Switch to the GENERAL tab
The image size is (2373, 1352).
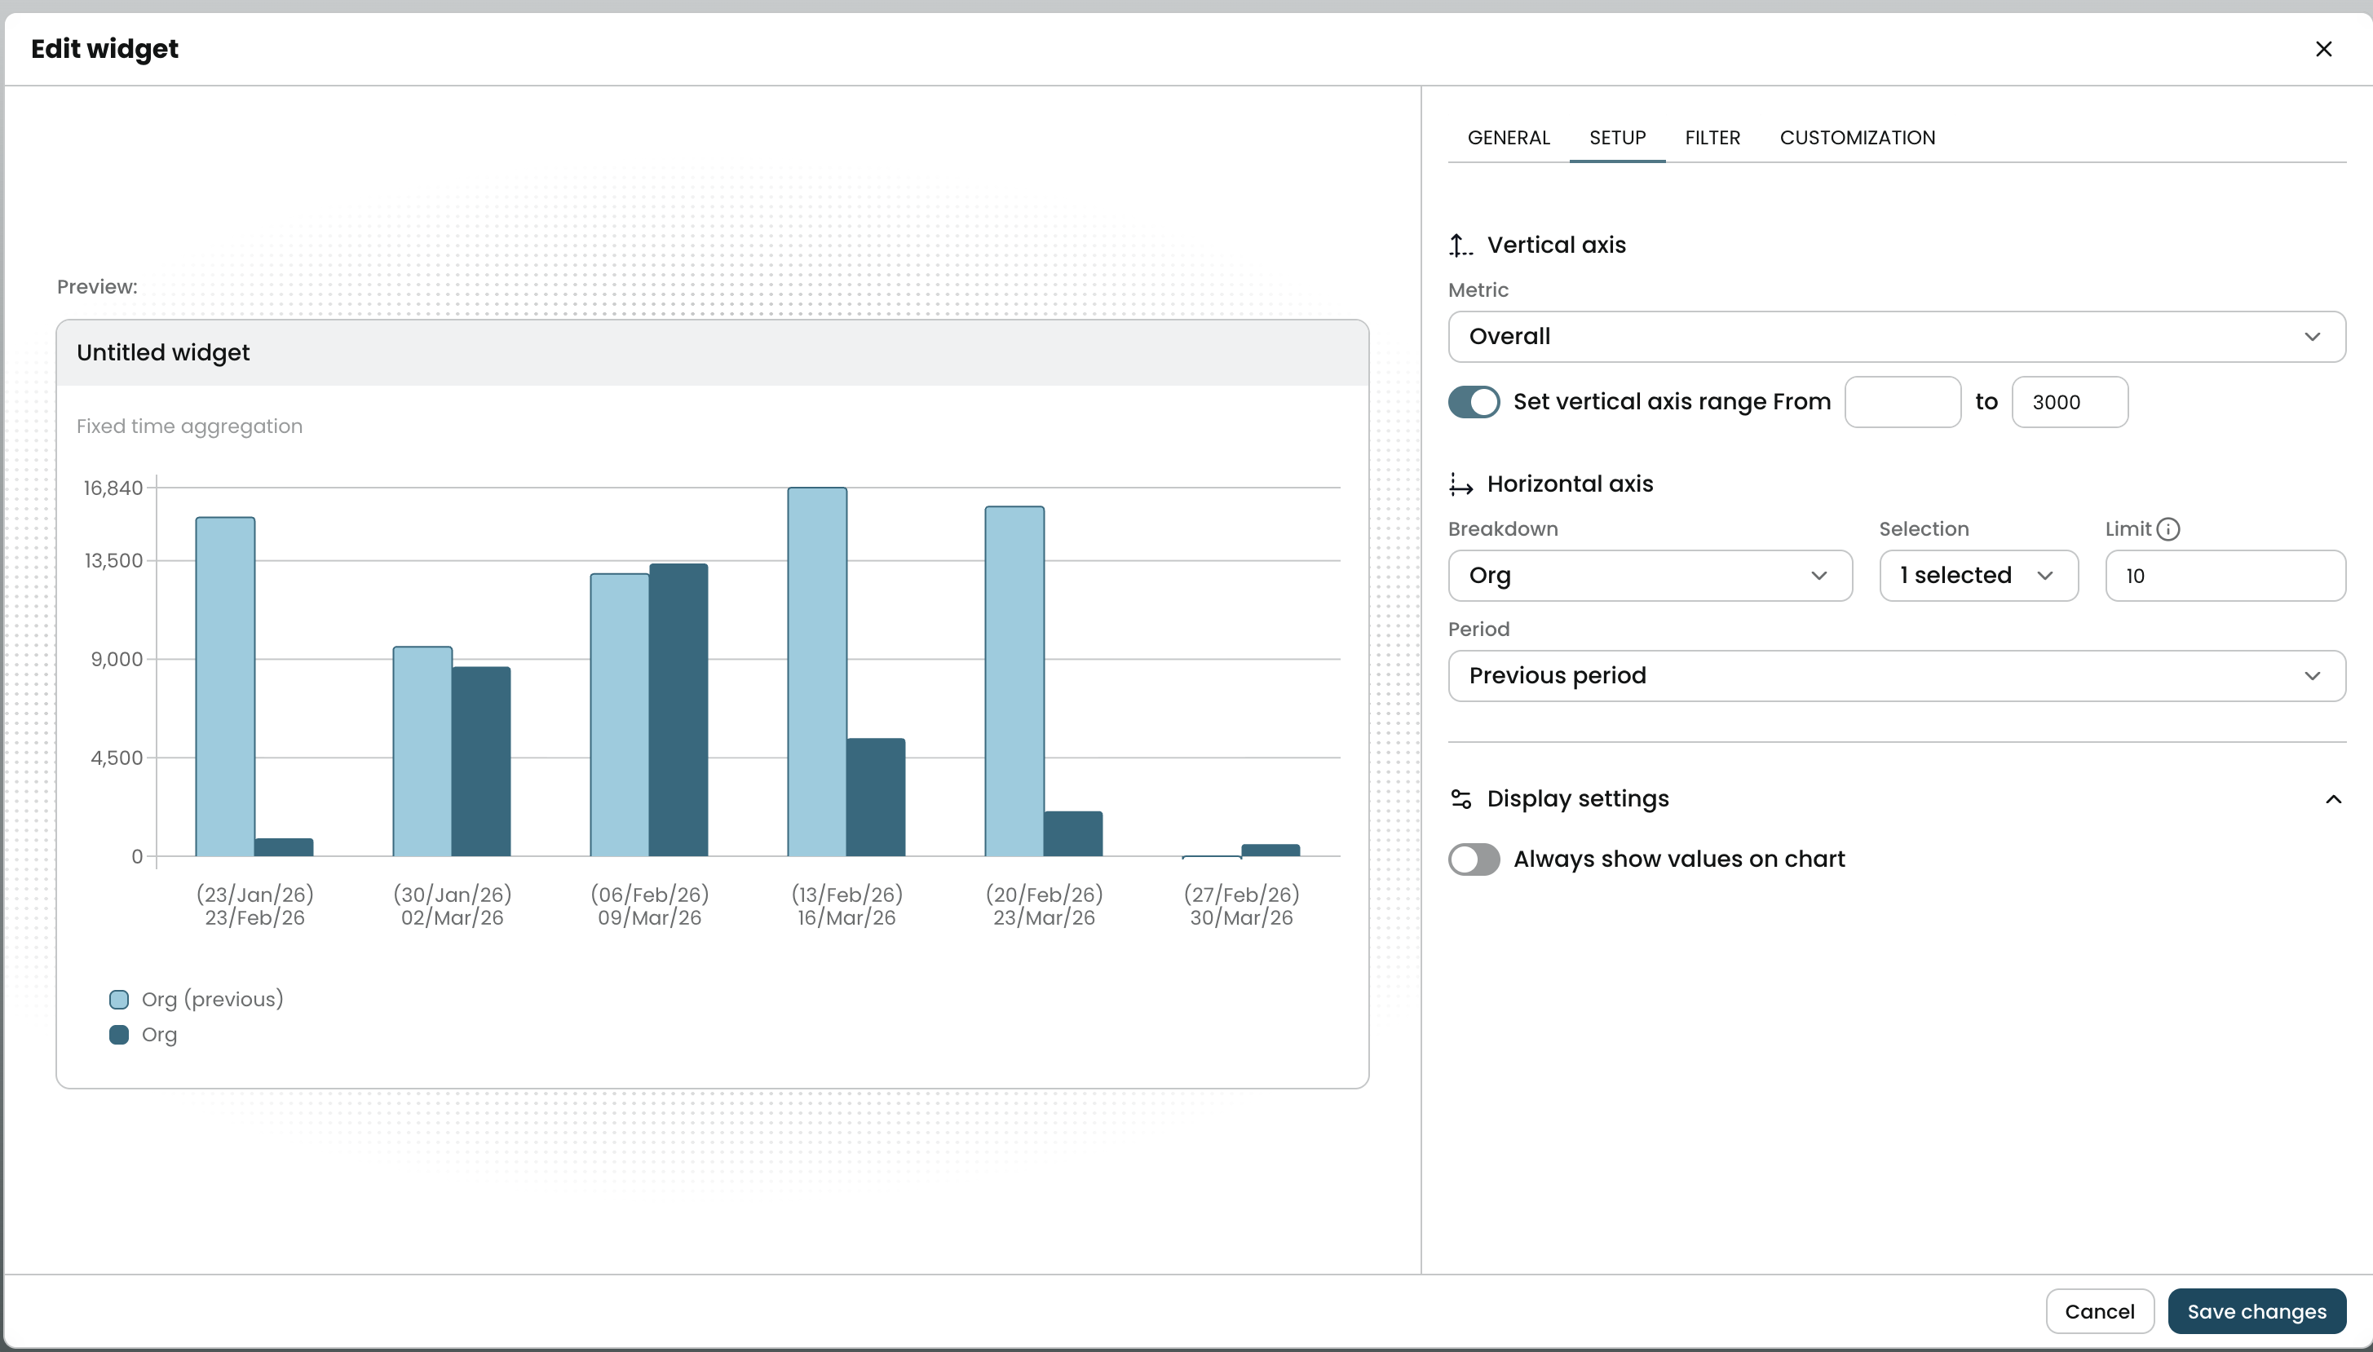(x=1509, y=138)
